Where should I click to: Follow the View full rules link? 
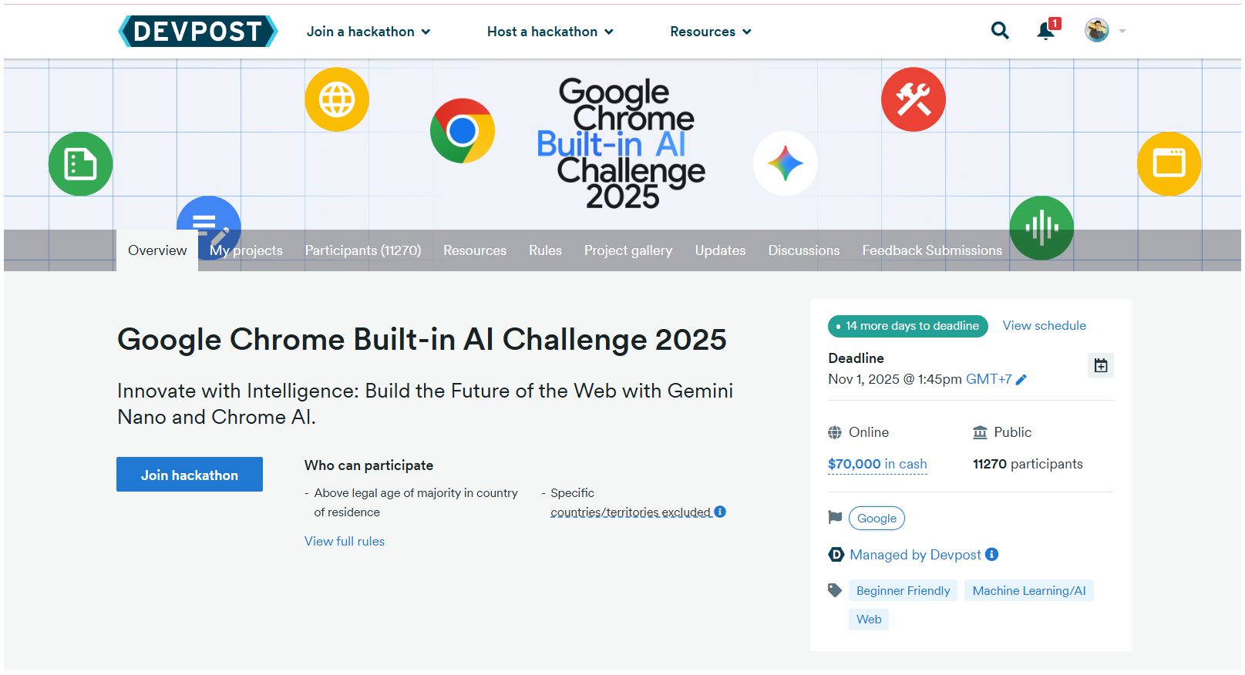[x=345, y=541]
